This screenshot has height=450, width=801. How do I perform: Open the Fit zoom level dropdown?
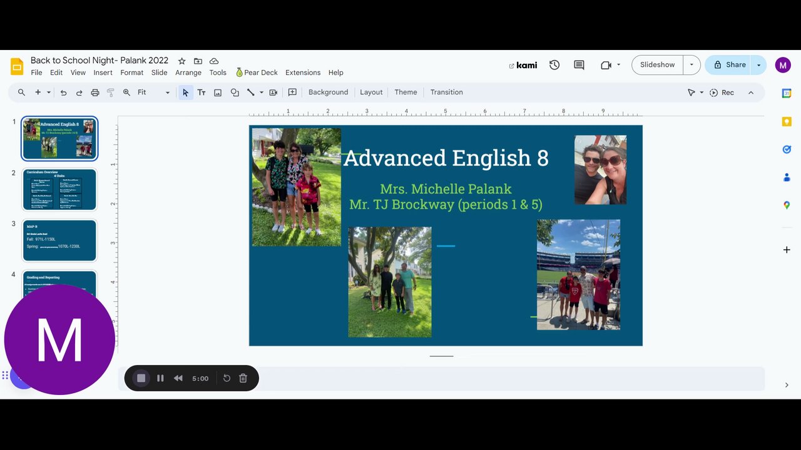(153, 92)
